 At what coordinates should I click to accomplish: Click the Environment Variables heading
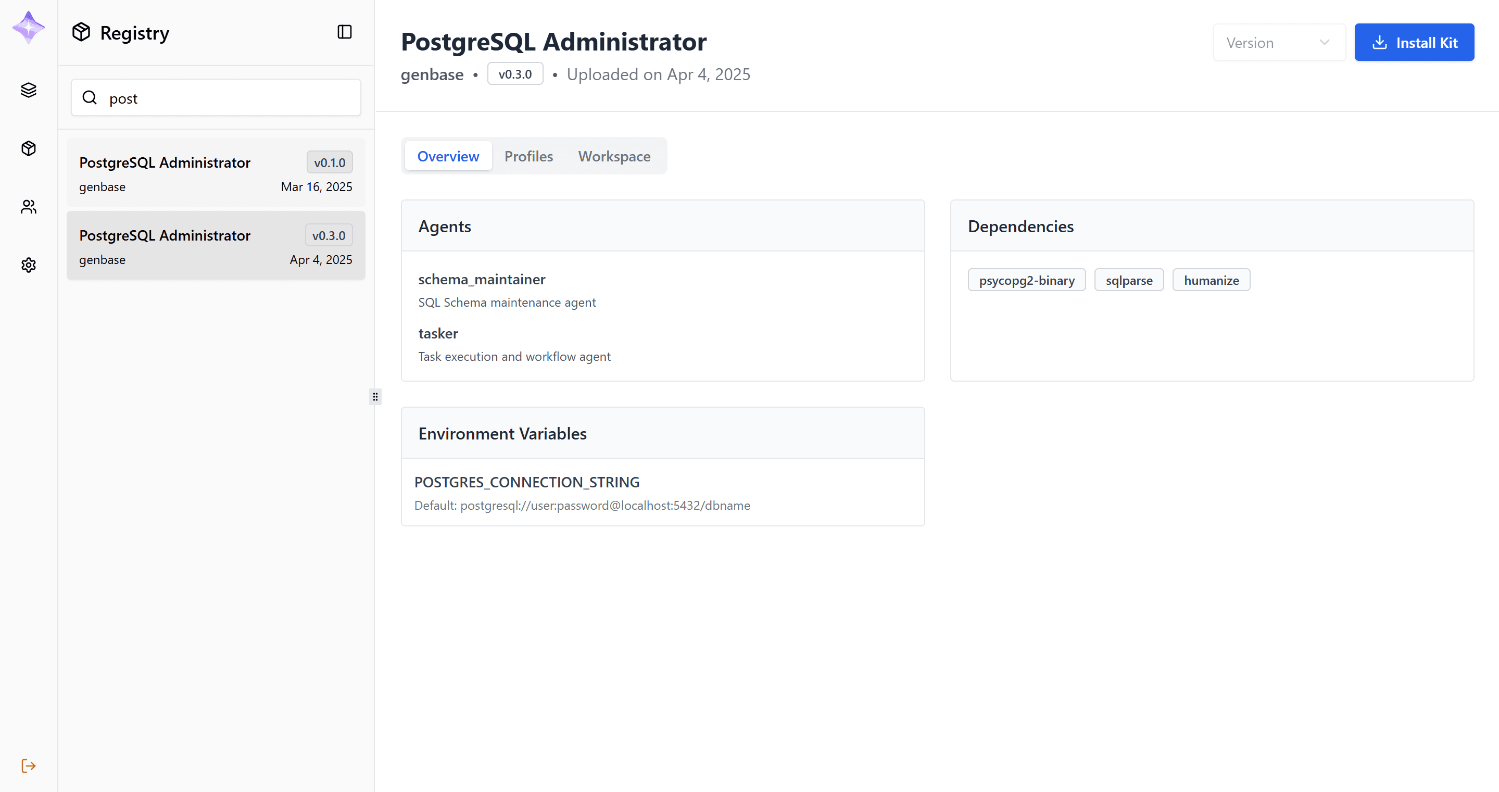click(502, 433)
